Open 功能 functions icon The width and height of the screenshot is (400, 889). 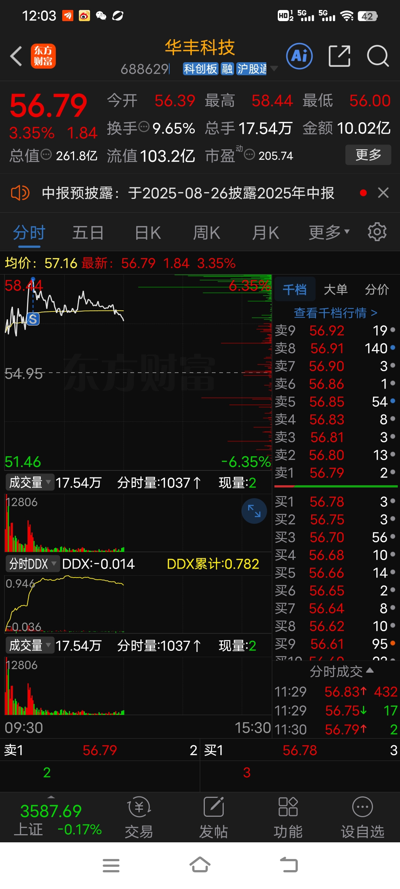click(x=288, y=818)
